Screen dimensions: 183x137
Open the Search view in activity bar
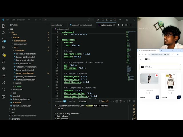click(x=3, y=33)
